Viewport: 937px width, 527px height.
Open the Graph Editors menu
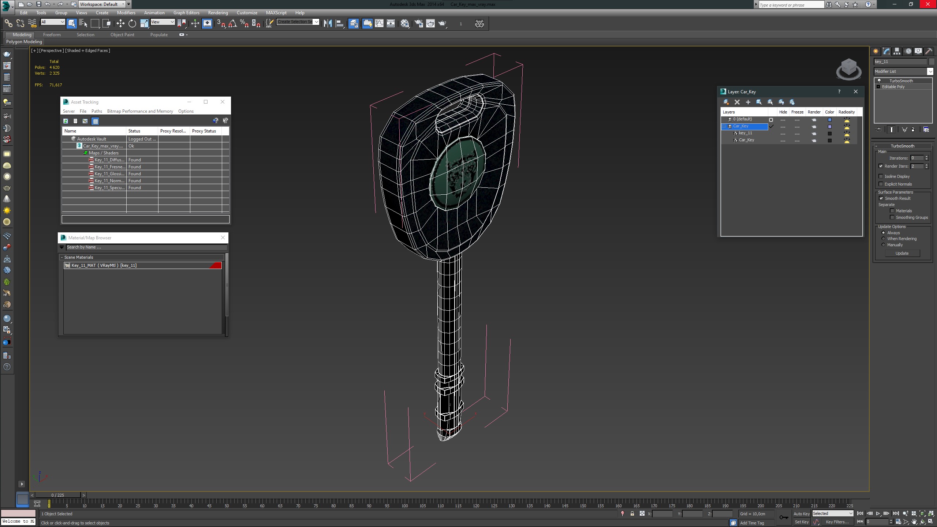click(186, 12)
